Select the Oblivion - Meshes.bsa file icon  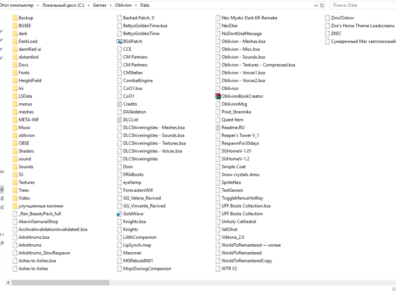tap(218, 42)
